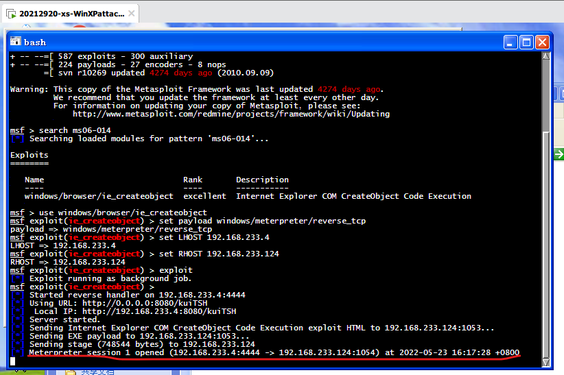Image resolution: width=564 pixels, height=375 pixels.
Task: Click 'Sending EXE payload to 192.168.233.124:1053' line
Action: (x=139, y=336)
